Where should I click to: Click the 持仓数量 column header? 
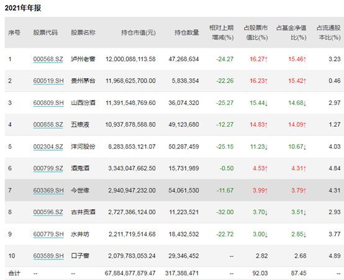187,33
